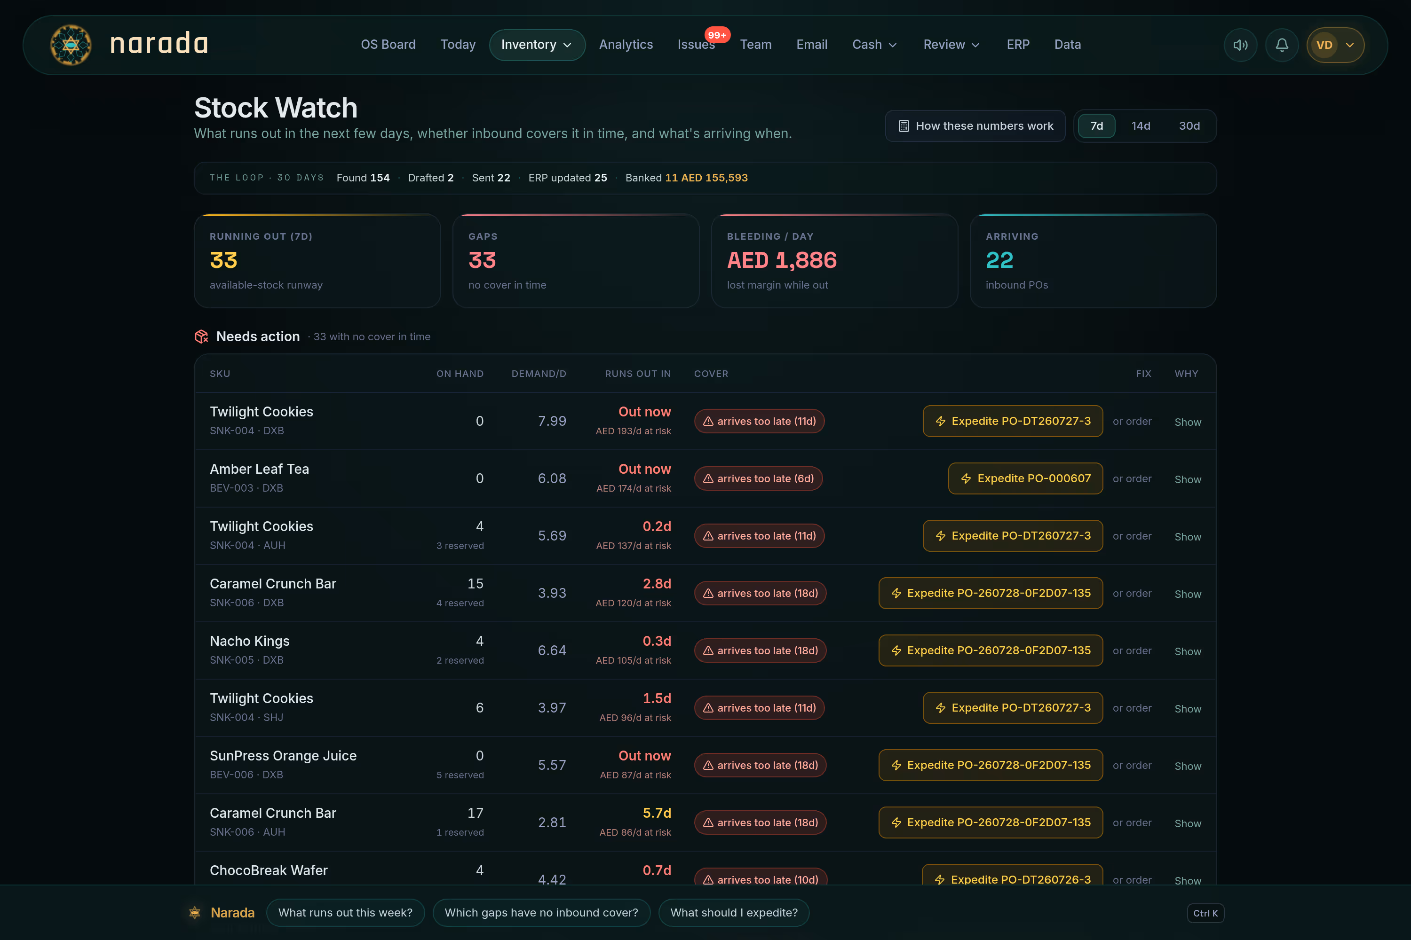The height and width of the screenshot is (940, 1411).
Task: Click lightning icon on Expedite PO-000607
Action: 966,478
